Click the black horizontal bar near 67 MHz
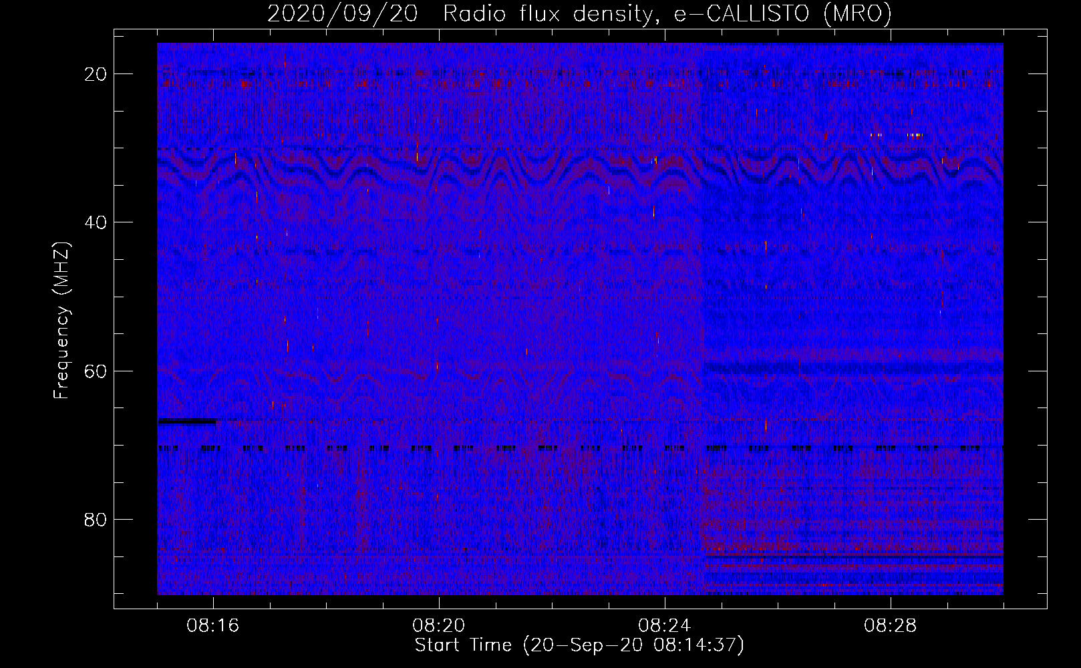 187,421
